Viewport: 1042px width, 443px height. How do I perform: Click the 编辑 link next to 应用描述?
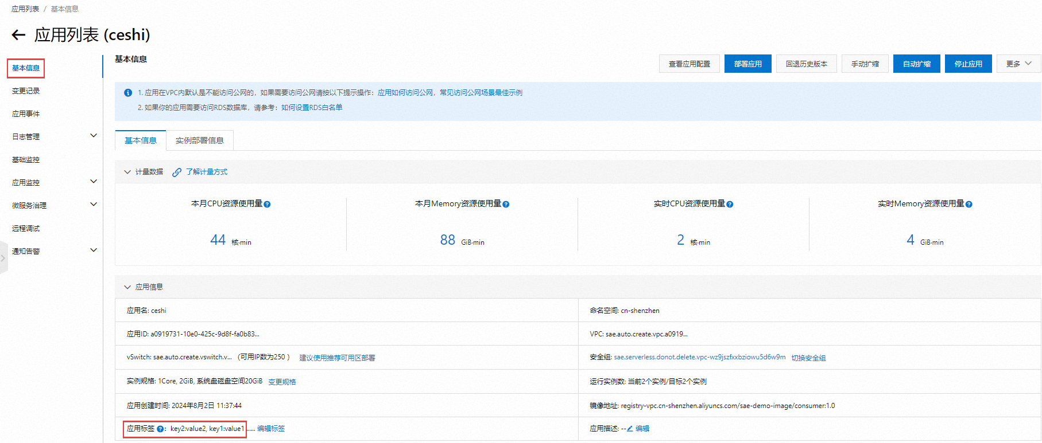(642, 429)
